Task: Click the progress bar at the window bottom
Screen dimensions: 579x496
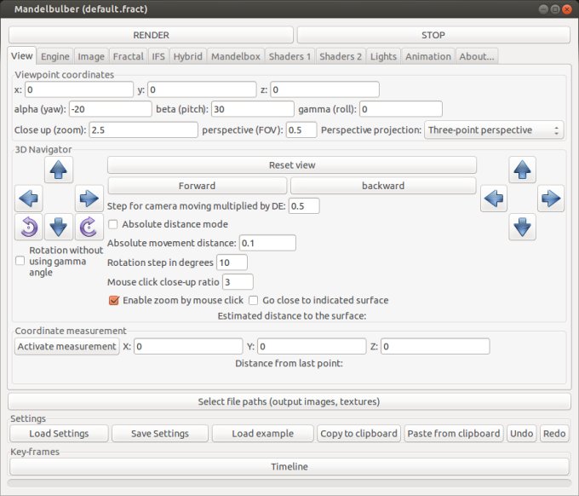Action: click(289, 483)
